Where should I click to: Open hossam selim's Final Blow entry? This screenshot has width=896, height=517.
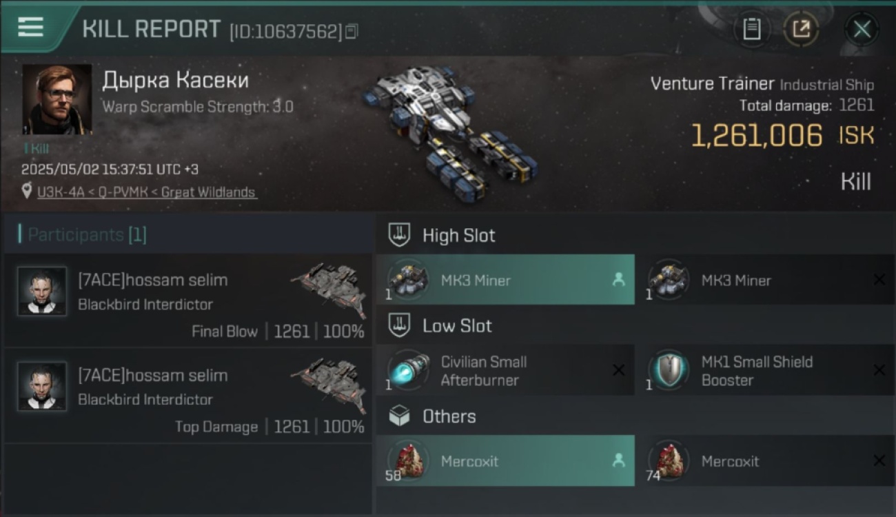pos(189,300)
